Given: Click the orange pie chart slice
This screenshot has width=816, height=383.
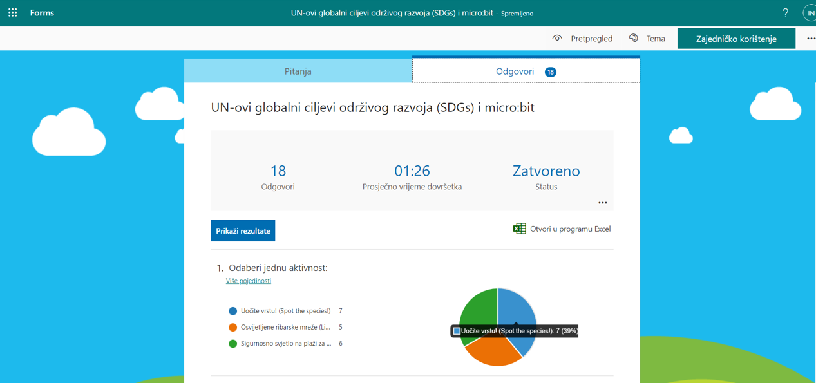Looking at the screenshot, I should (x=493, y=351).
